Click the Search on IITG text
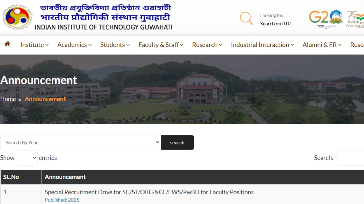364x204 pixels. pos(275,24)
